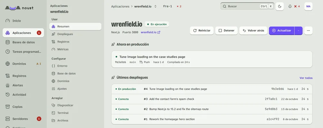Click the Últimos despliegues heading

tap(132, 78)
